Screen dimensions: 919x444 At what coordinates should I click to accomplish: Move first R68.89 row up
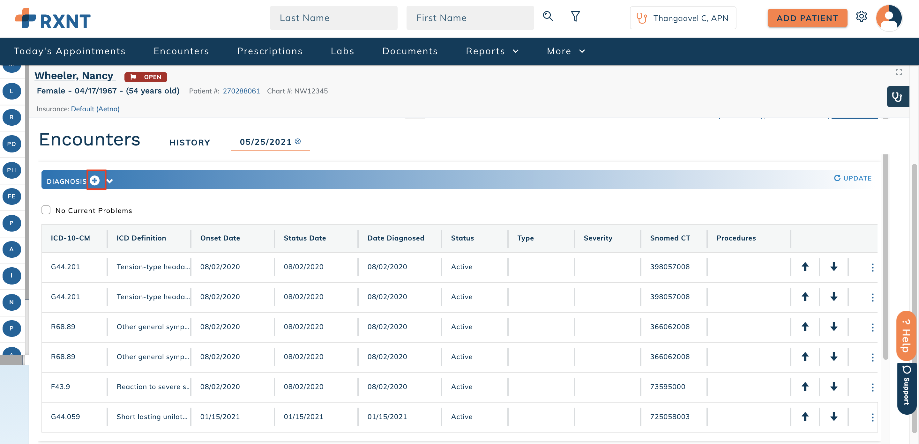805,327
